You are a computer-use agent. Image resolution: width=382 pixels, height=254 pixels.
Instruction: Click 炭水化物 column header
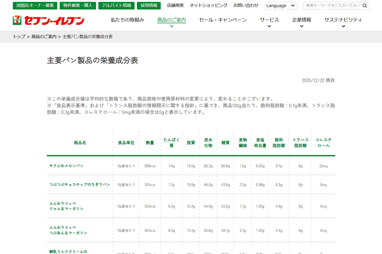(x=208, y=143)
